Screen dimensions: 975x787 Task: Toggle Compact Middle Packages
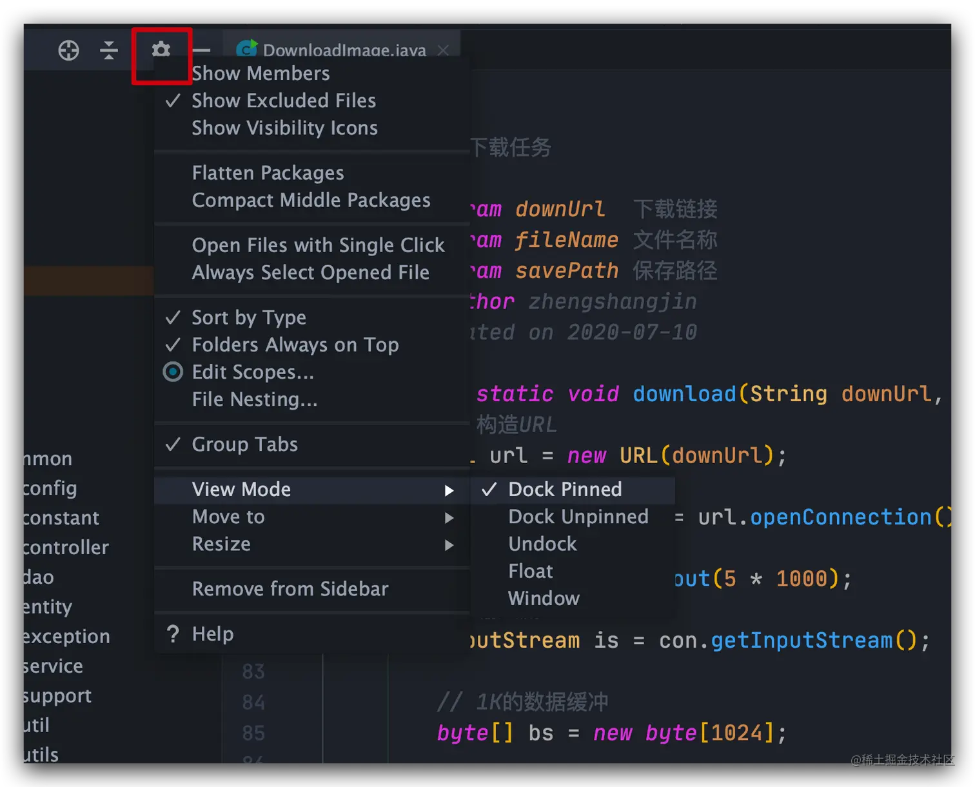pos(311,200)
